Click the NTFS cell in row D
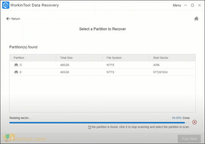Image resolution: width=205 pixels, height=144 pixels. (110, 65)
